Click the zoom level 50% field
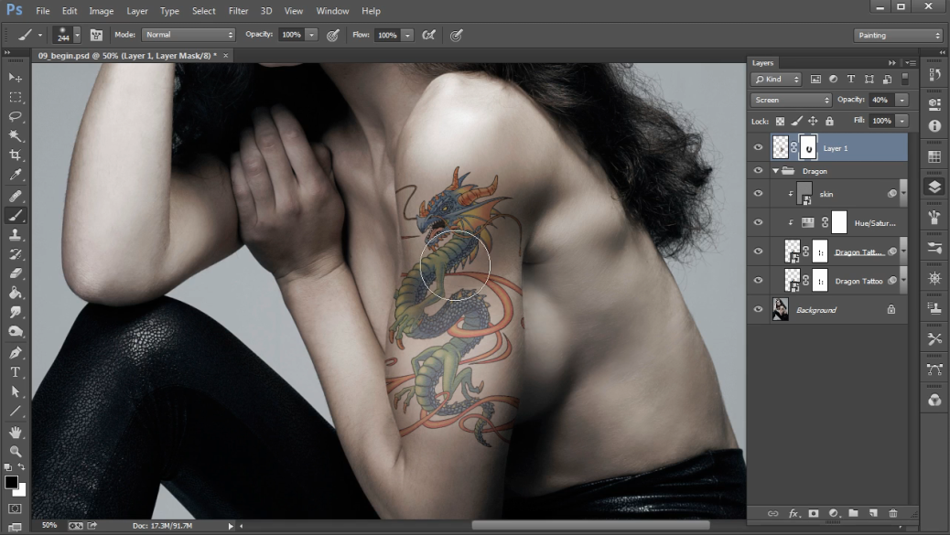950x535 pixels. point(49,525)
